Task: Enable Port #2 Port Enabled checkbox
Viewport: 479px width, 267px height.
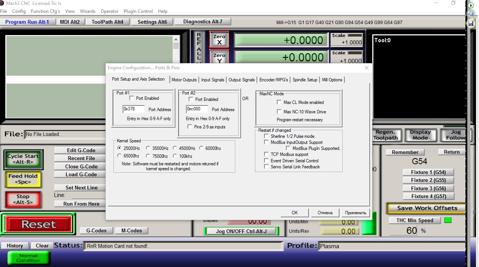Action: click(191, 99)
